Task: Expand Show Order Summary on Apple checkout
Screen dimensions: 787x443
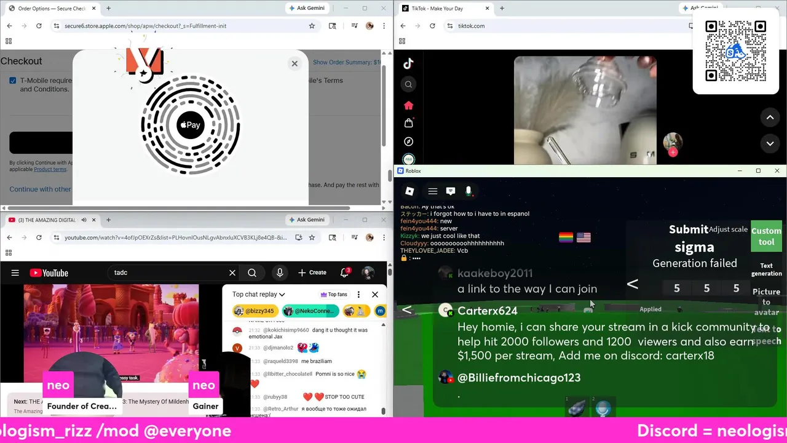Action: [346, 62]
